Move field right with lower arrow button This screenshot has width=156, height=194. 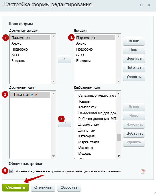(64, 123)
